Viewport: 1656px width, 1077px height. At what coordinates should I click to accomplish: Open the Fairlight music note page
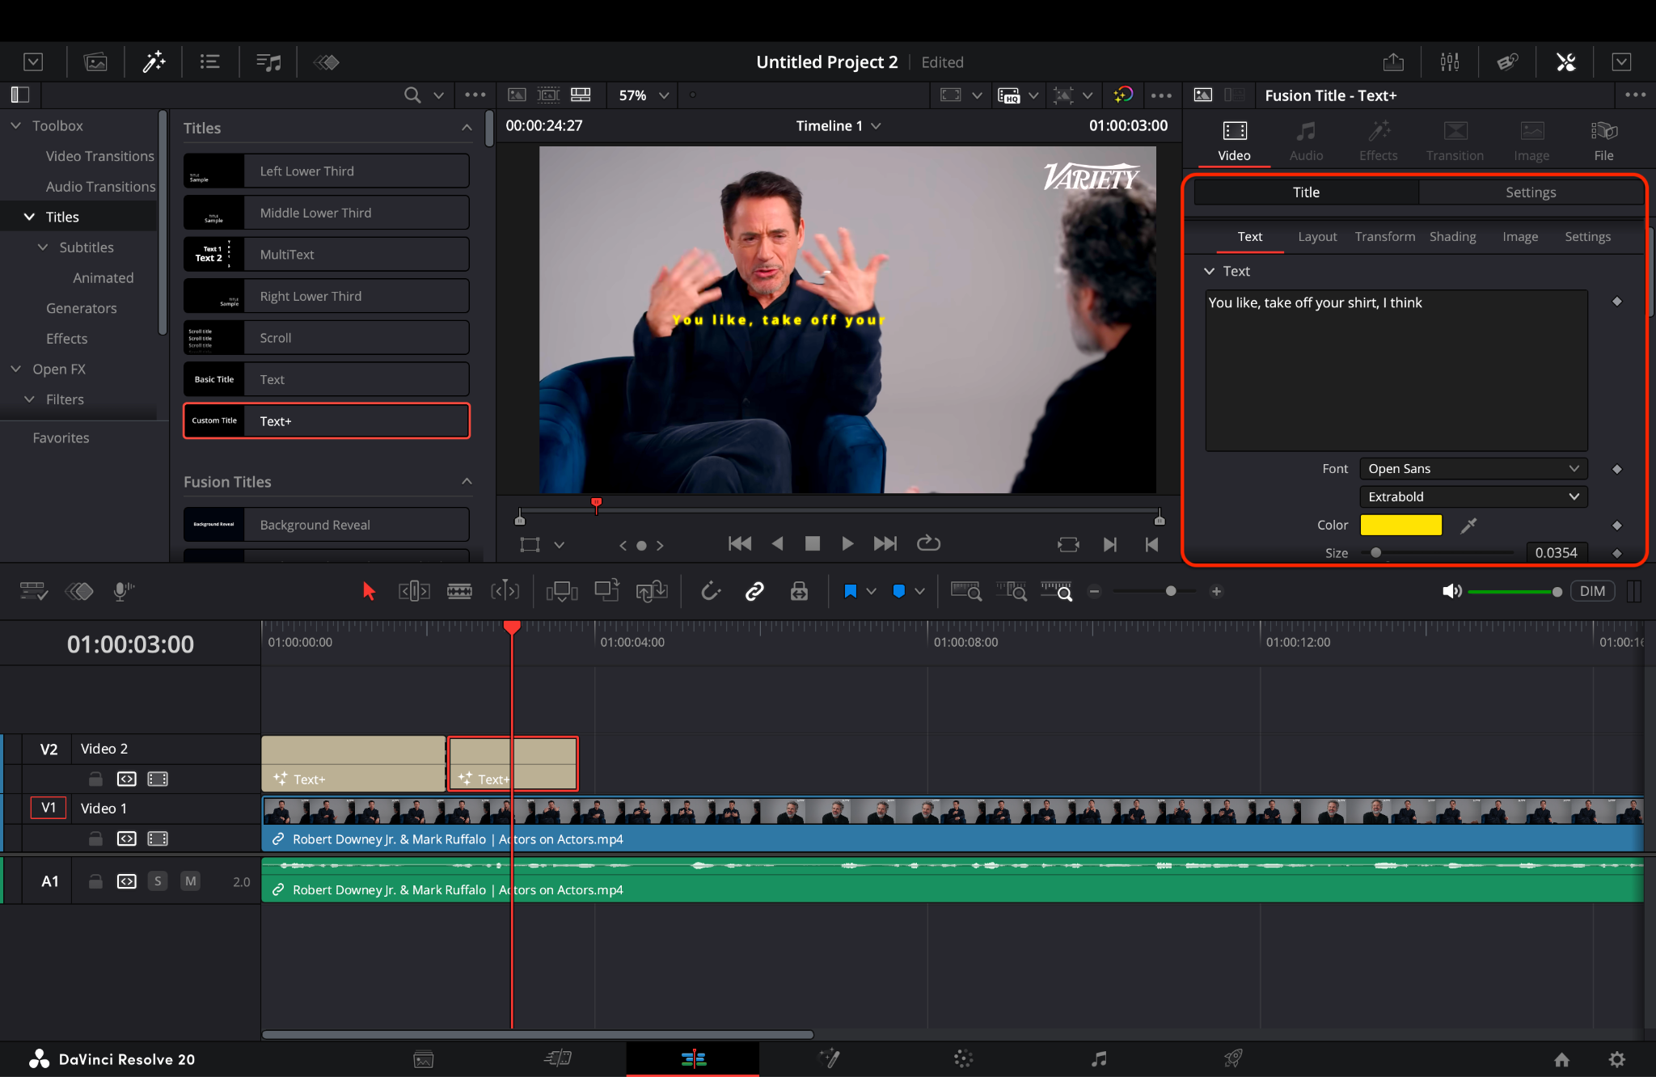coord(1098,1058)
